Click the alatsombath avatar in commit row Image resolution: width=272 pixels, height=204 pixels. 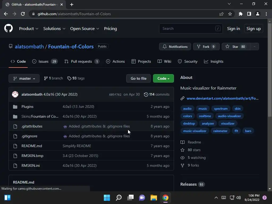tap(15, 94)
